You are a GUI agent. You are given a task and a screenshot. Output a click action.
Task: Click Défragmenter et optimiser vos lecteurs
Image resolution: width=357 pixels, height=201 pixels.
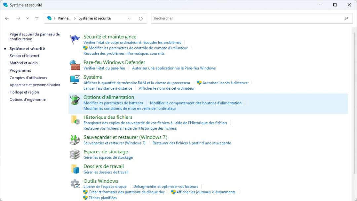click(166, 187)
